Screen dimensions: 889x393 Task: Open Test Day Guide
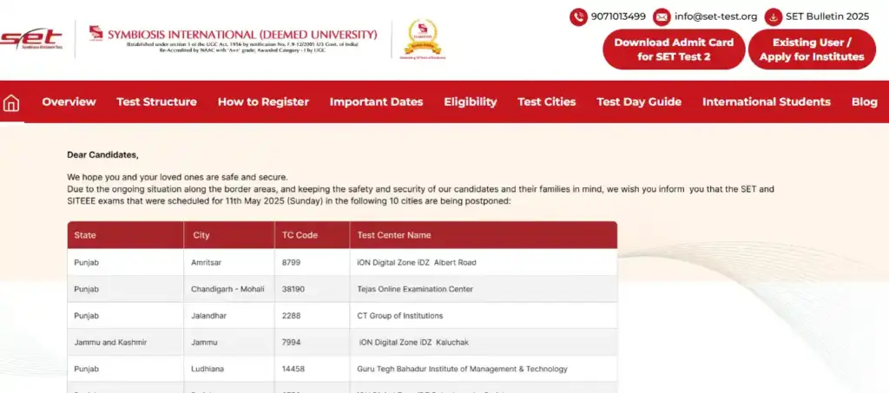tap(638, 102)
